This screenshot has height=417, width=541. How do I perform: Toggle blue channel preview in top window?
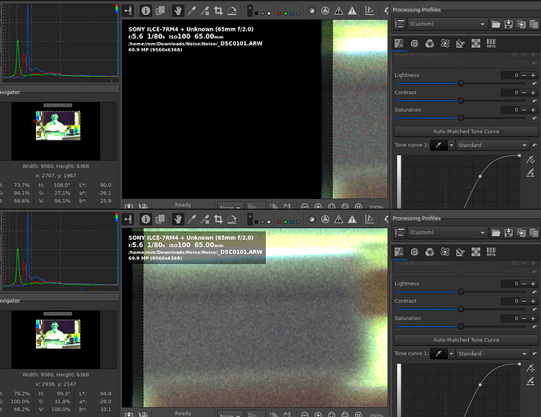pos(292,13)
